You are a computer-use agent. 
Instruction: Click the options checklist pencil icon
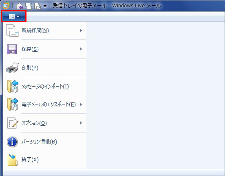(13, 123)
